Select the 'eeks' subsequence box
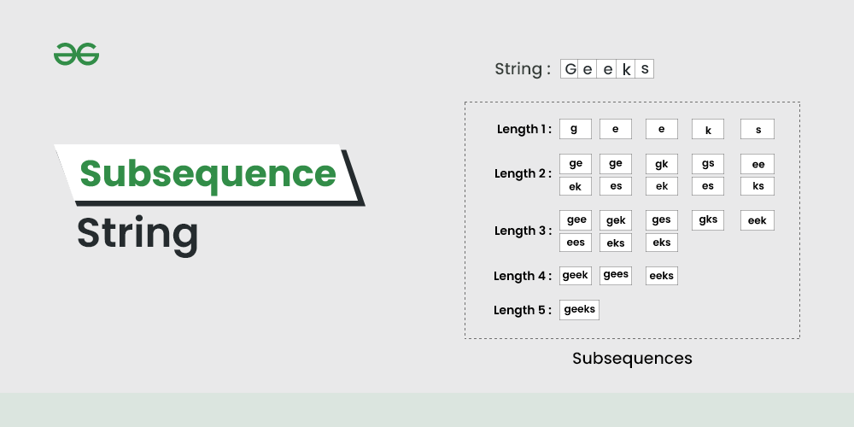854x427 pixels. click(661, 275)
